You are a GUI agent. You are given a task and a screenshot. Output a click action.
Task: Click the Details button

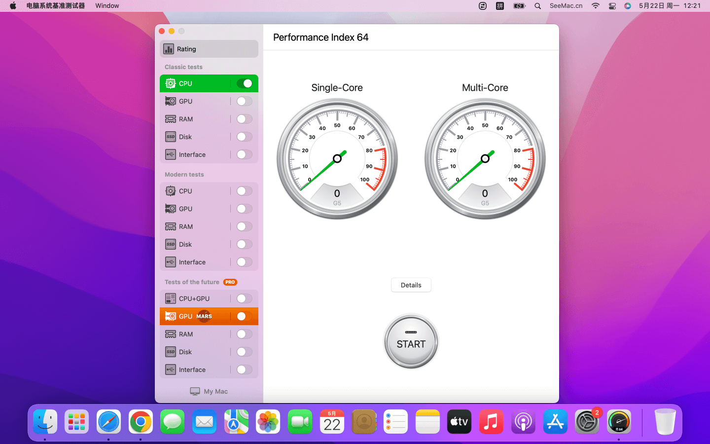(411, 285)
